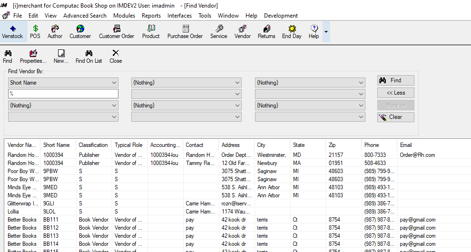Open the value dropdown under the top right {Nothing} field
The image size is (471, 252).
pos(361,94)
